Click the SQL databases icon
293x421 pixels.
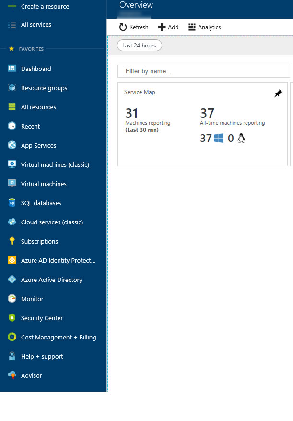point(12,203)
